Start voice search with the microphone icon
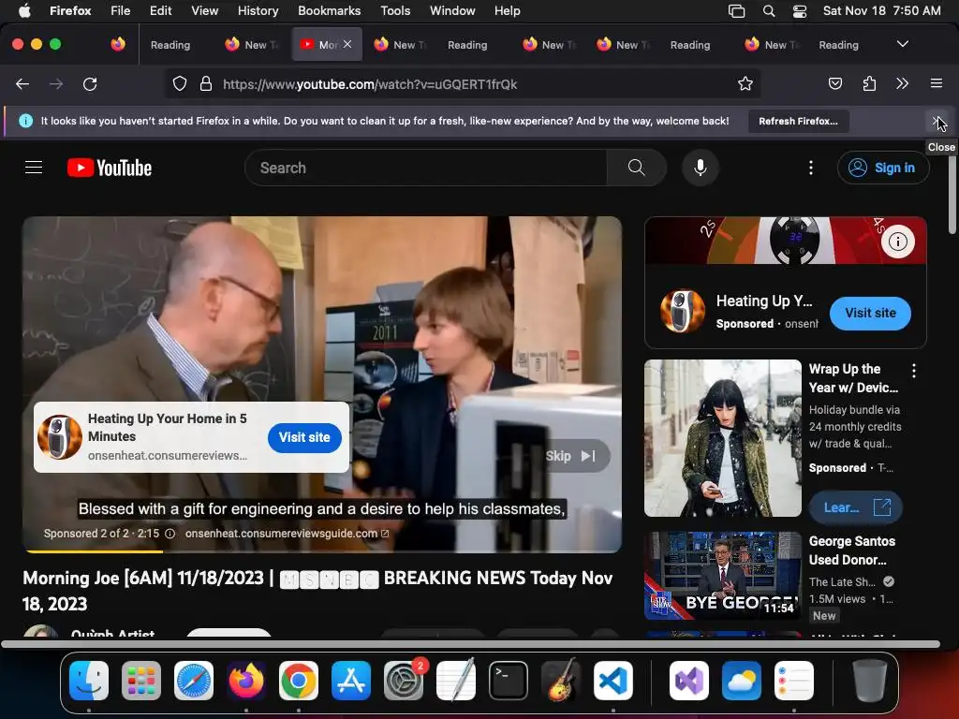This screenshot has height=719, width=959. 701,168
